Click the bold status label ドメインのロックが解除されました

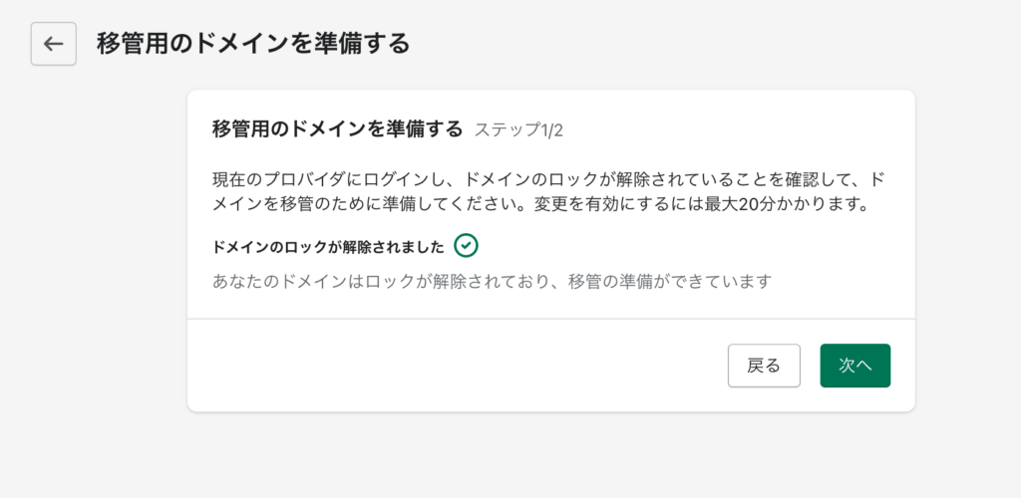(328, 247)
